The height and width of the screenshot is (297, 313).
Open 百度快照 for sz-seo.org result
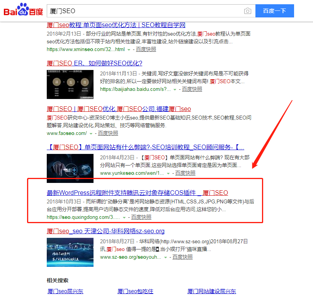pyautogui.click(x=182, y=257)
